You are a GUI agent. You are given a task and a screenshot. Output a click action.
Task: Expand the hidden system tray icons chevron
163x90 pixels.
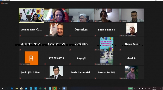click(136, 88)
